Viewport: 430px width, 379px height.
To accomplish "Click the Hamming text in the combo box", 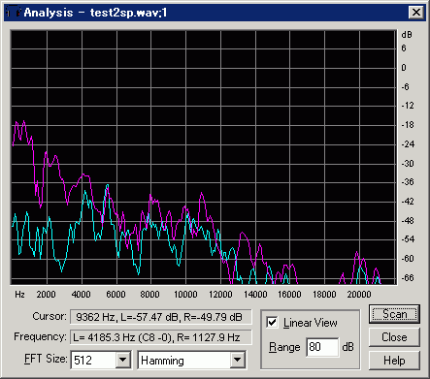I will (162, 361).
